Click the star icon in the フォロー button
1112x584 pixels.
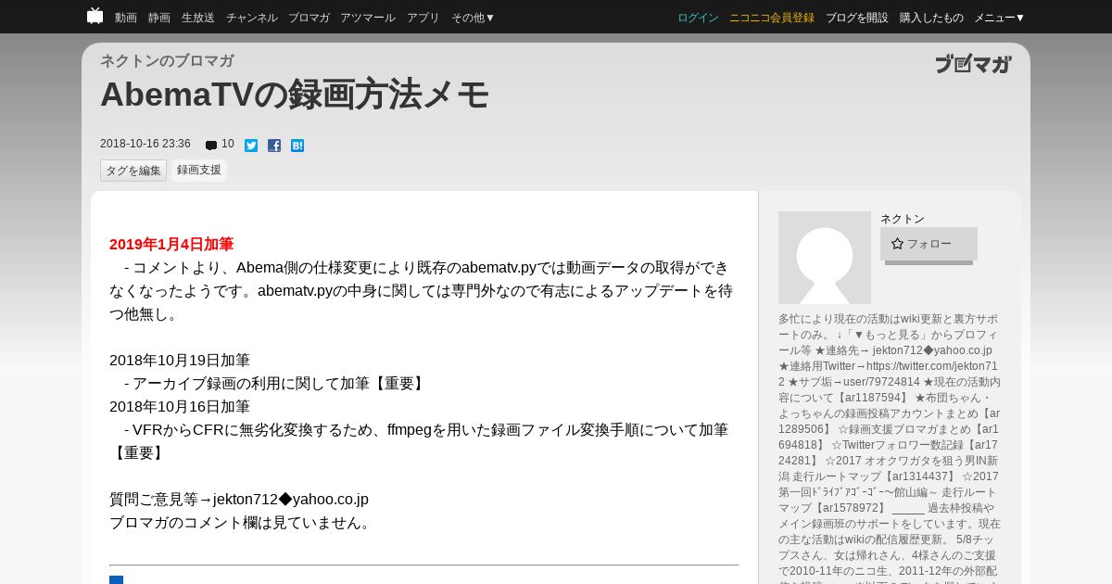897,244
